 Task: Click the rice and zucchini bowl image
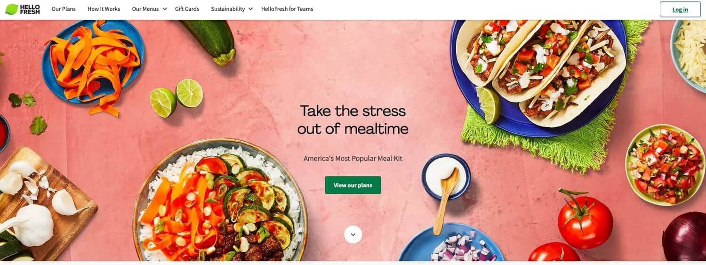pos(220,201)
